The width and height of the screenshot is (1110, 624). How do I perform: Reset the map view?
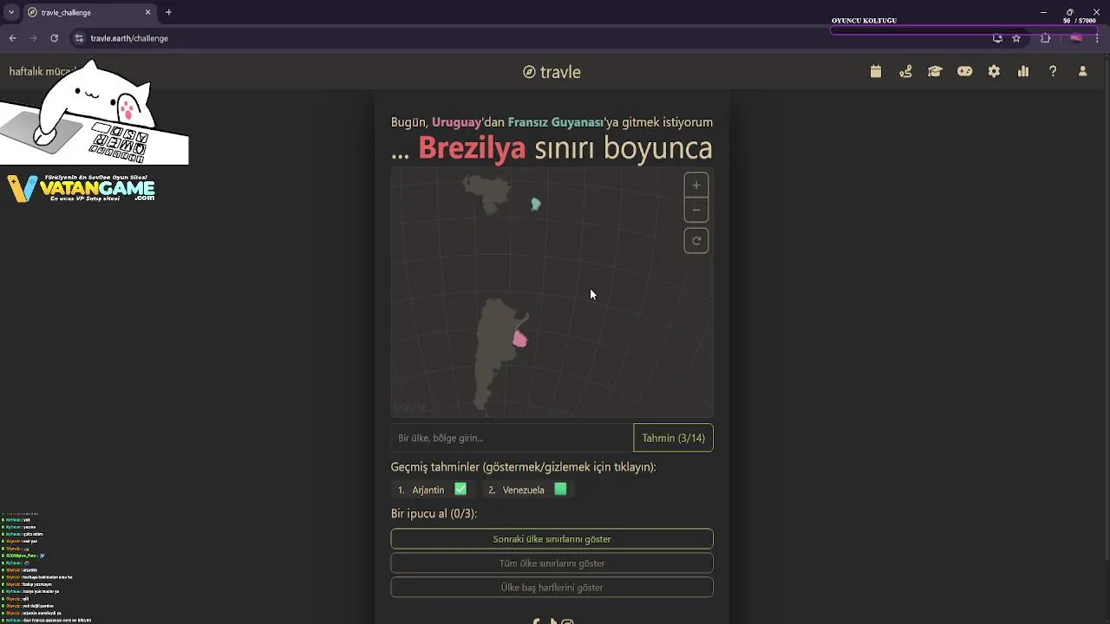(696, 241)
